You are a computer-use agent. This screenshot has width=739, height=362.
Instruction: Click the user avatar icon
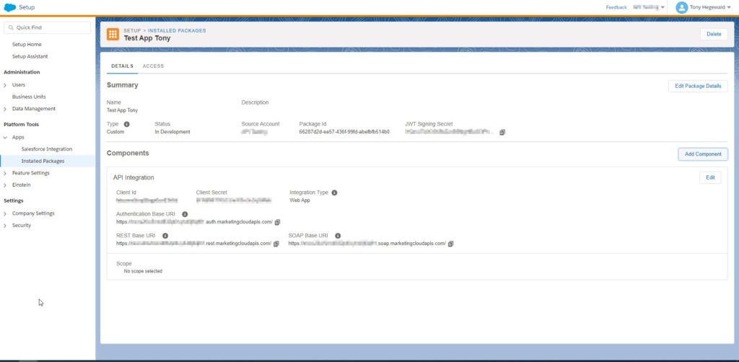point(681,7)
